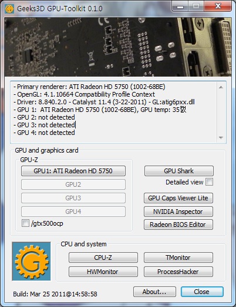
Task: Click the Close button at bottom
Action: [x=202, y=292]
